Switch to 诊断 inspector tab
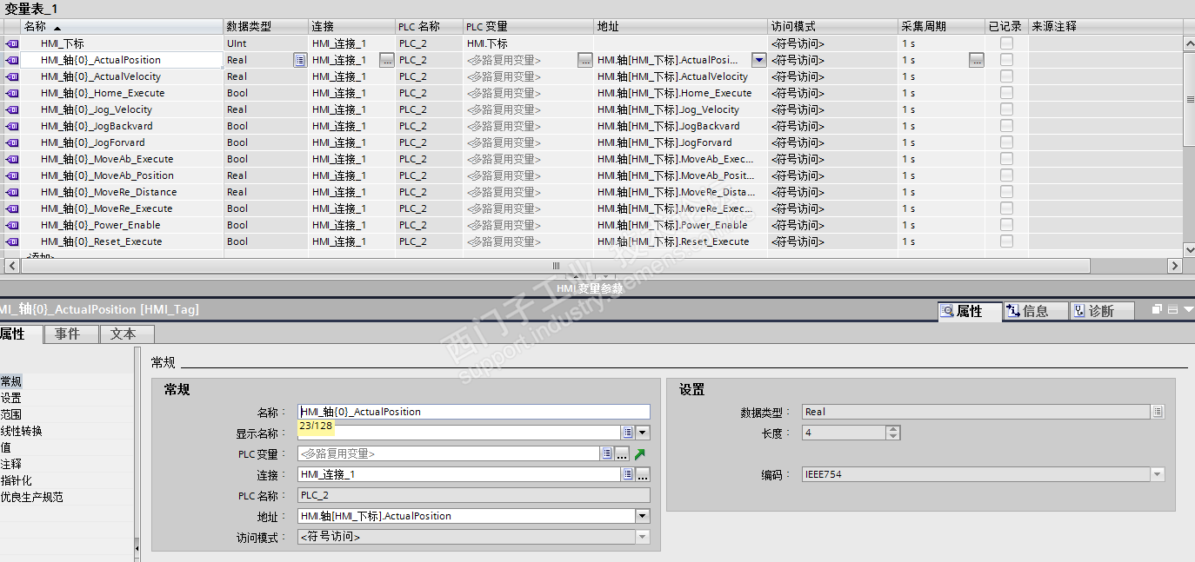The width and height of the screenshot is (1195, 562). coord(1102,310)
